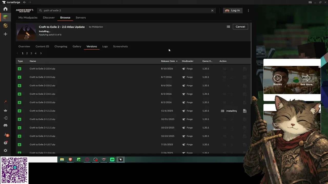Select Craft to Exile 2-1.0.7.zip row name
Viewport: 328px width, 184px height.
pyautogui.click(x=42, y=145)
